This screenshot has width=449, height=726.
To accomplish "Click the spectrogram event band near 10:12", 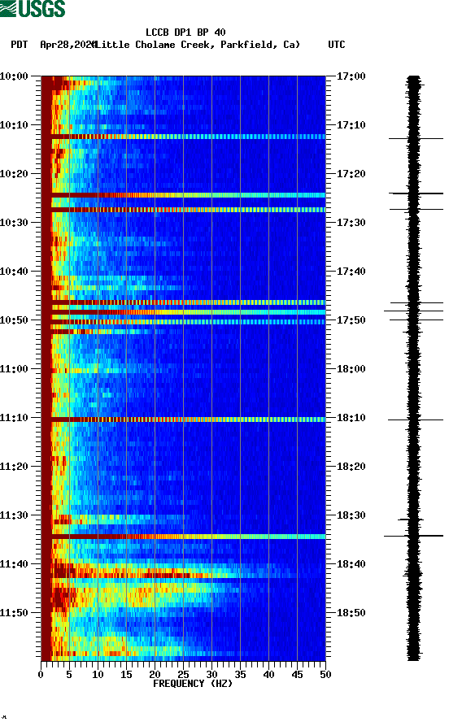I will click(x=184, y=137).
